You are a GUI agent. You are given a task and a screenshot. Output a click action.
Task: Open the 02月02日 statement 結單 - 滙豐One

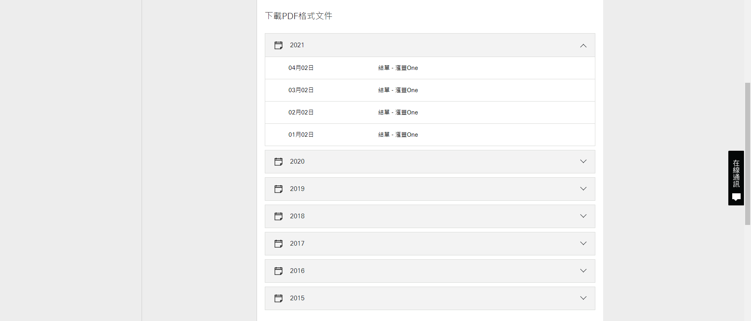tap(398, 112)
